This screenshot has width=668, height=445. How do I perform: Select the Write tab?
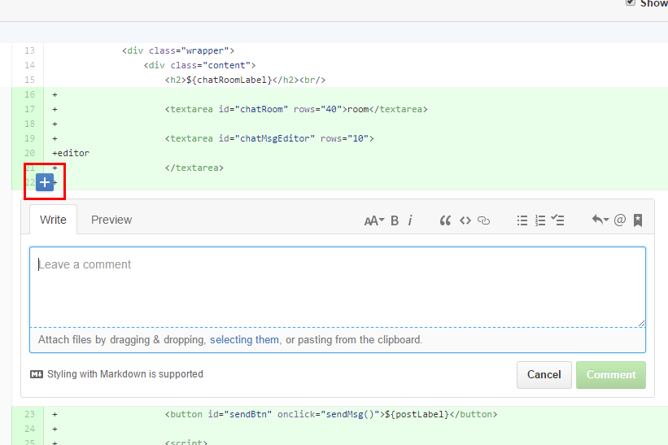[x=54, y=220]
